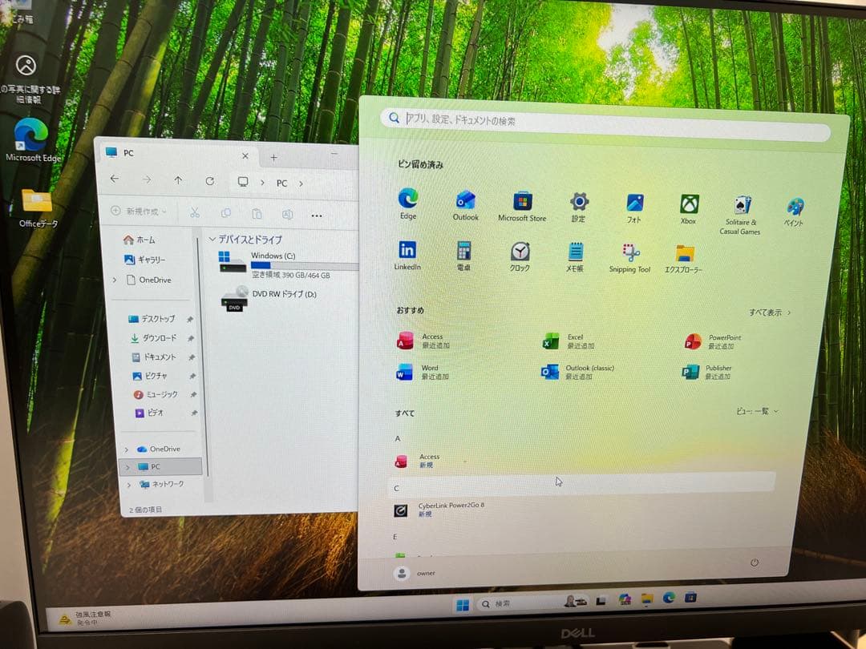Open the 設定 settings app
This screenshot has height=649, width=866.
tap(578, 207)
